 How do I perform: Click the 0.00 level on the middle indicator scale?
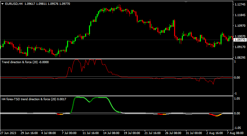coord(237,77)
